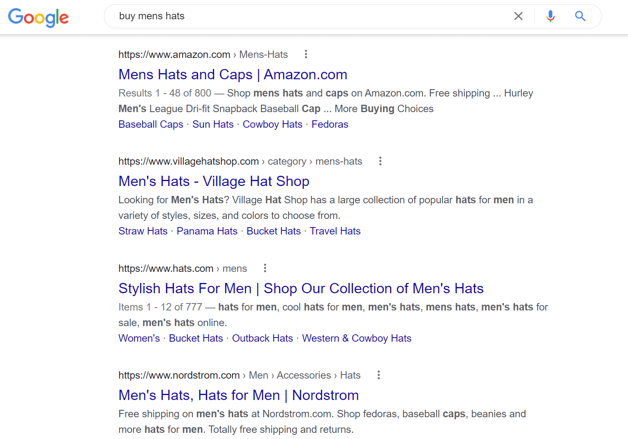The width and height of the screenshot is (628, 439).
Task: Follow the Straw Hats sitelink
Action: (x=143, y=231)
